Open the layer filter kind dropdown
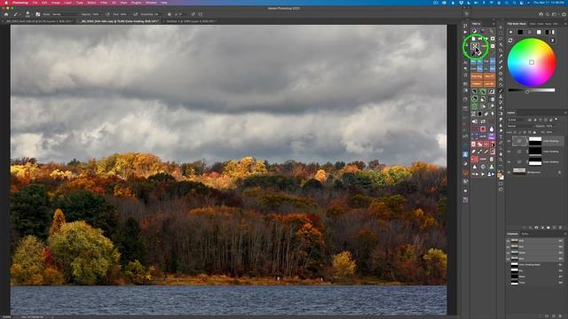Image resolution: width=568 pixels, height=319 pixels. pos(517,121)
